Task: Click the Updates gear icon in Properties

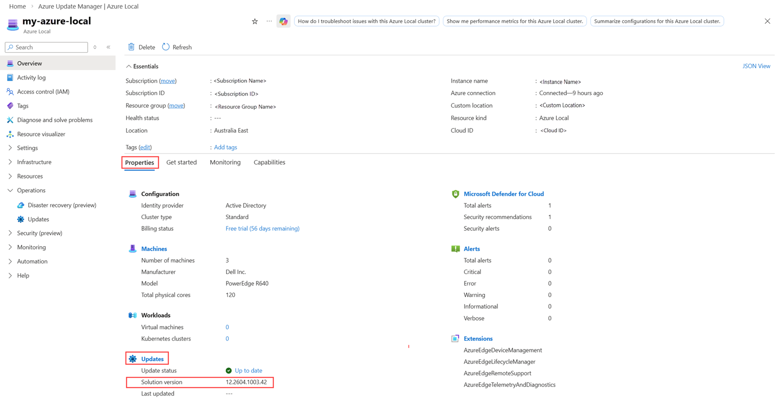Action: [133, 359]
